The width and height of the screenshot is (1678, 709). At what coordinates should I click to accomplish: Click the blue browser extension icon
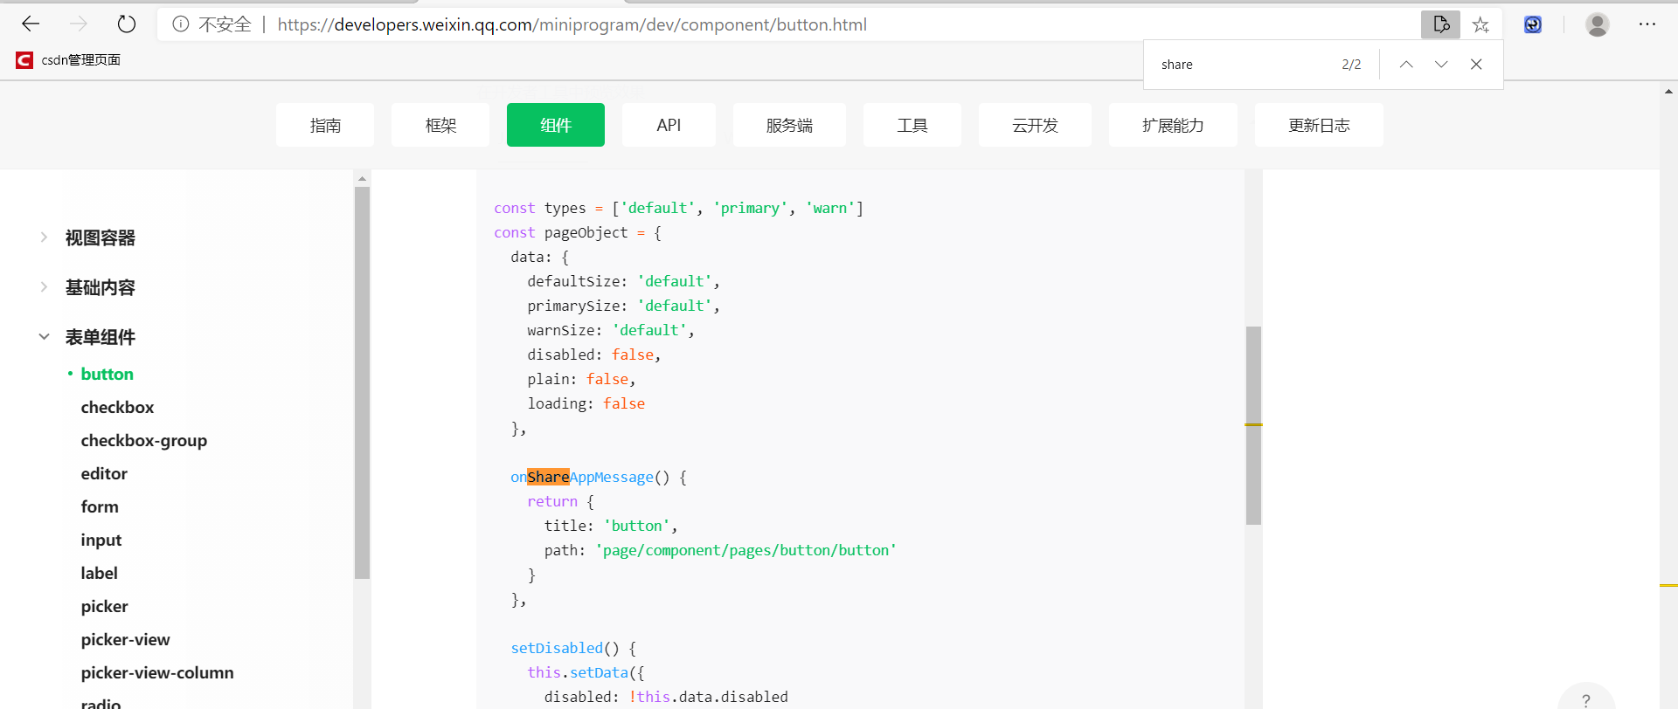point(1533,24)
